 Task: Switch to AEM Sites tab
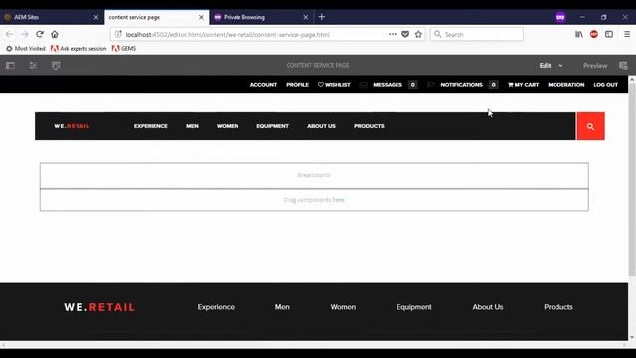pyautogui.click(x=52, y=17)
